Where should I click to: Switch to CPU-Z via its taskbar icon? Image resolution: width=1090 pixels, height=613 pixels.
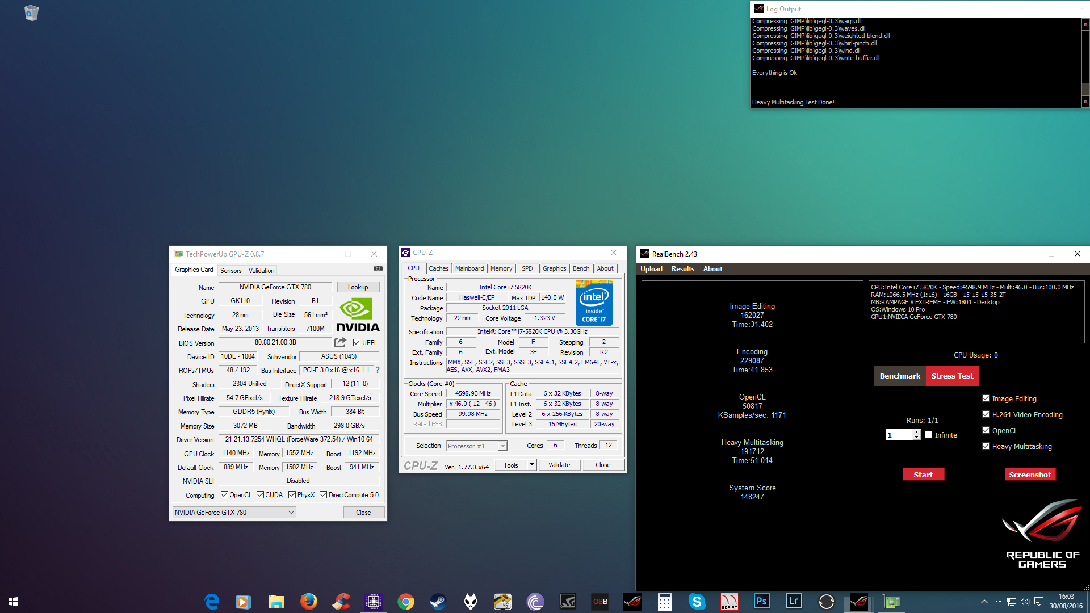374,602
